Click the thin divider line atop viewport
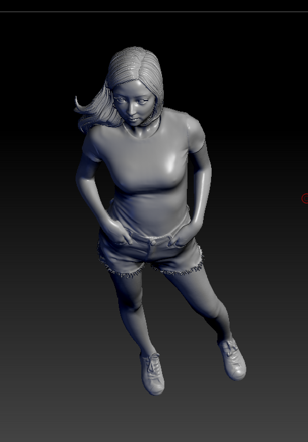Screen dimensions: 308x442 pyautogui.click(x=154, y=12)
